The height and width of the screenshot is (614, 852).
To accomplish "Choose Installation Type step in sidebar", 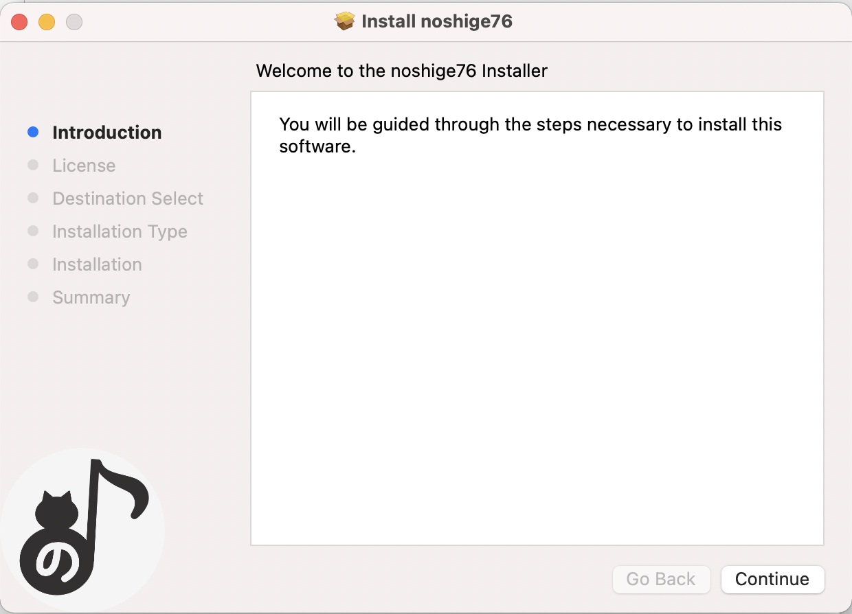I will pos(120,231).
